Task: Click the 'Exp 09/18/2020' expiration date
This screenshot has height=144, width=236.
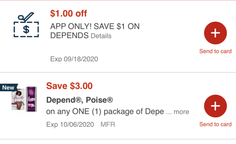Action: tap(74, 59)
